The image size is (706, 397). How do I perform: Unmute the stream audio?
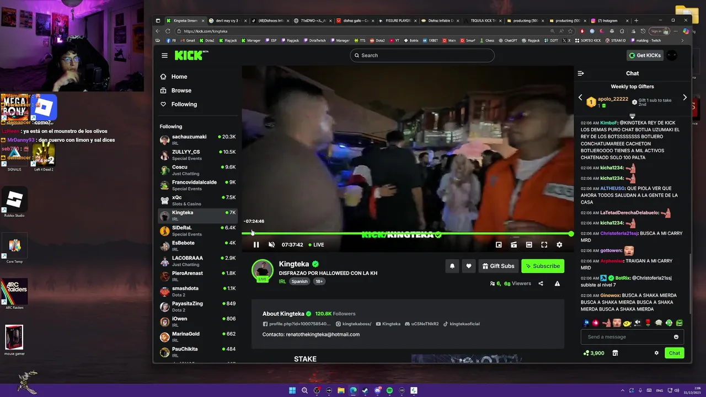[271, 245]
